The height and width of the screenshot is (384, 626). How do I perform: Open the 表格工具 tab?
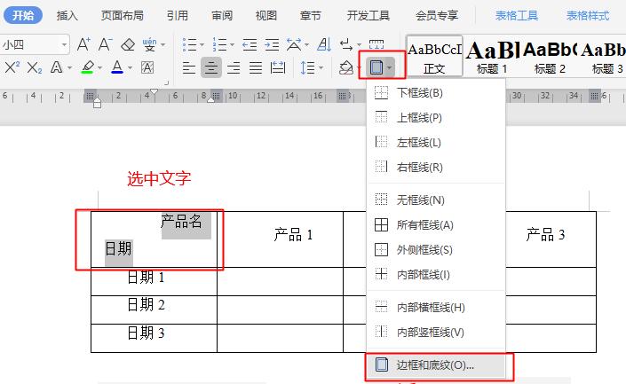(517, 16)
